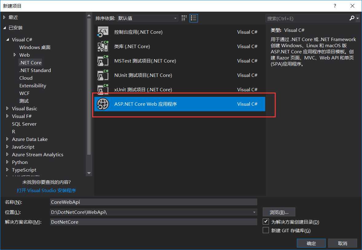Select the R category

tap(14, 131)
